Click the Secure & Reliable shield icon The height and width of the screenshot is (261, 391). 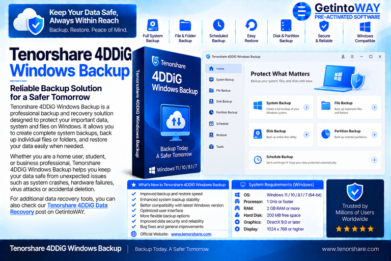pyautogui.click(x=324, y=25)
